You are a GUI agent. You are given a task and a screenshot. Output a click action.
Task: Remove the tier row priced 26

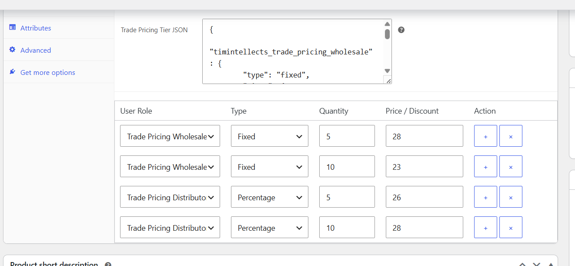click(x=511, y=197)
